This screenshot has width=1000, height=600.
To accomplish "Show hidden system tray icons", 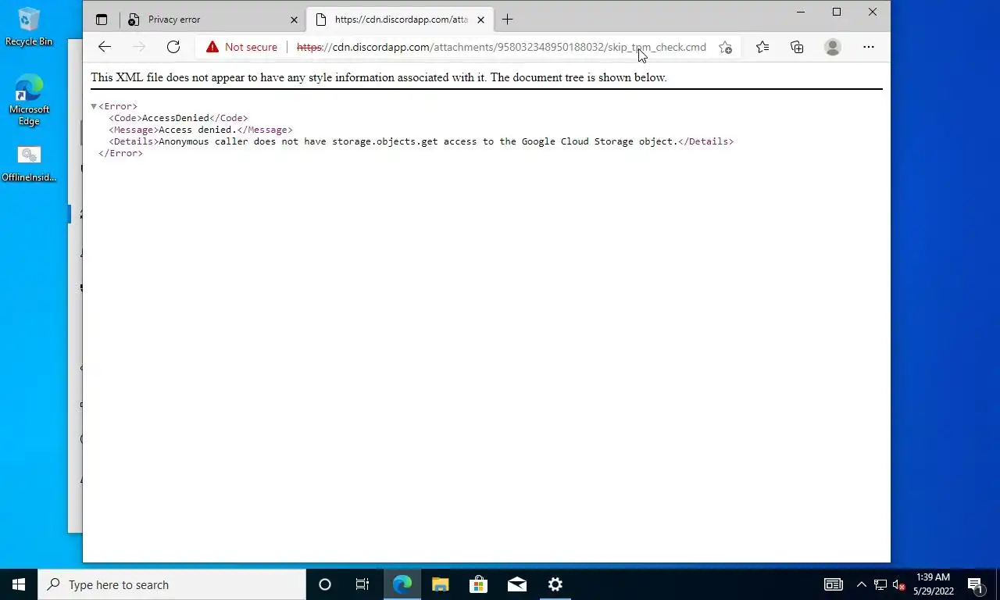I will coord(862,584).
